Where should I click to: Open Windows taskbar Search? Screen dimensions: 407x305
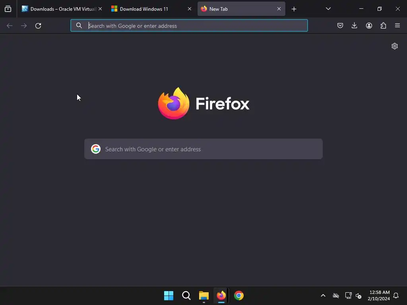tap(186, 295)
